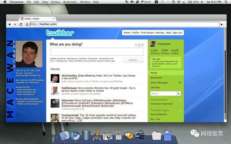Go back with the browser back arrow
The image size is (231, 144).
click(10, 24)
